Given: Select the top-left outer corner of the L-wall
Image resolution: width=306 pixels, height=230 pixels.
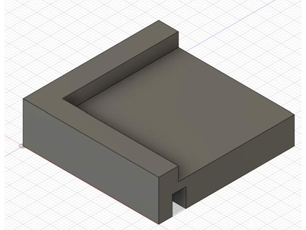Looking at the screenshot, I should point(24,99).
